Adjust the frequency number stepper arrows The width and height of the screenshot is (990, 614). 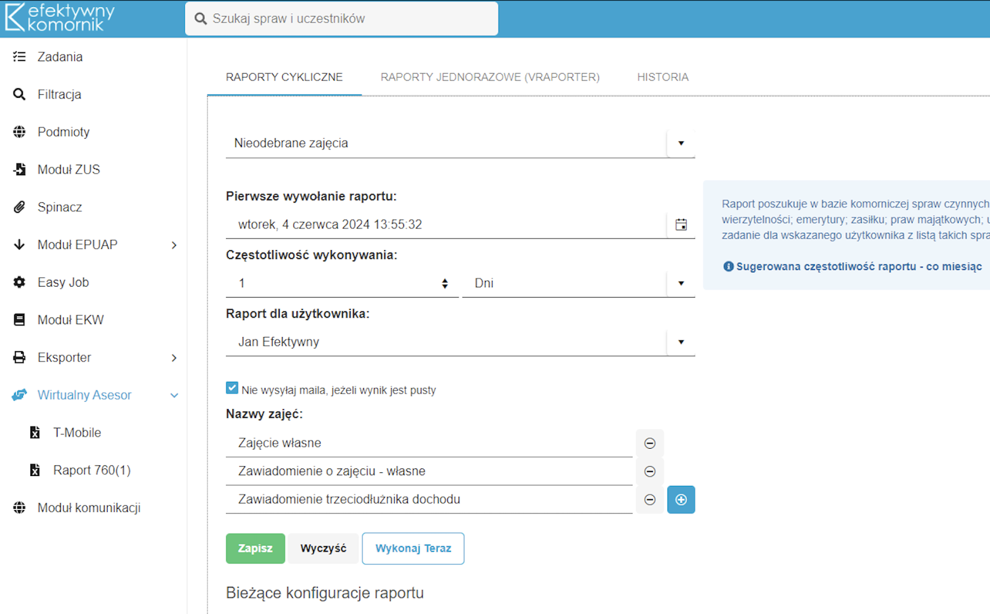pos(445,283)
